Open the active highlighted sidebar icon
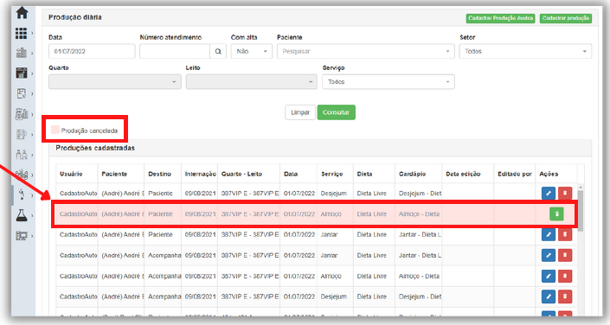 (x=22, y=194)
